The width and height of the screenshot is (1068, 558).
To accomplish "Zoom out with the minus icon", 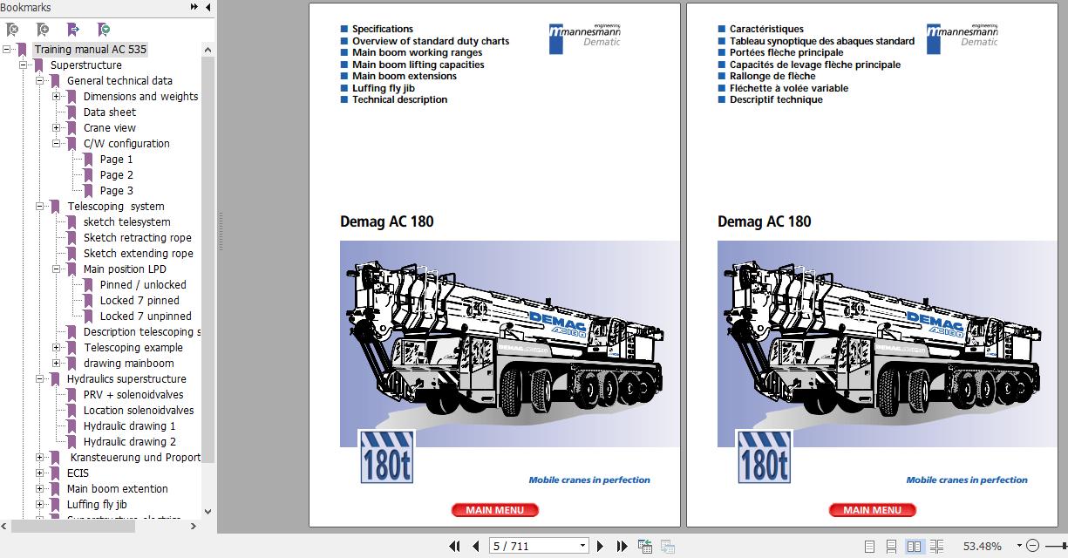I will 1034,546.
